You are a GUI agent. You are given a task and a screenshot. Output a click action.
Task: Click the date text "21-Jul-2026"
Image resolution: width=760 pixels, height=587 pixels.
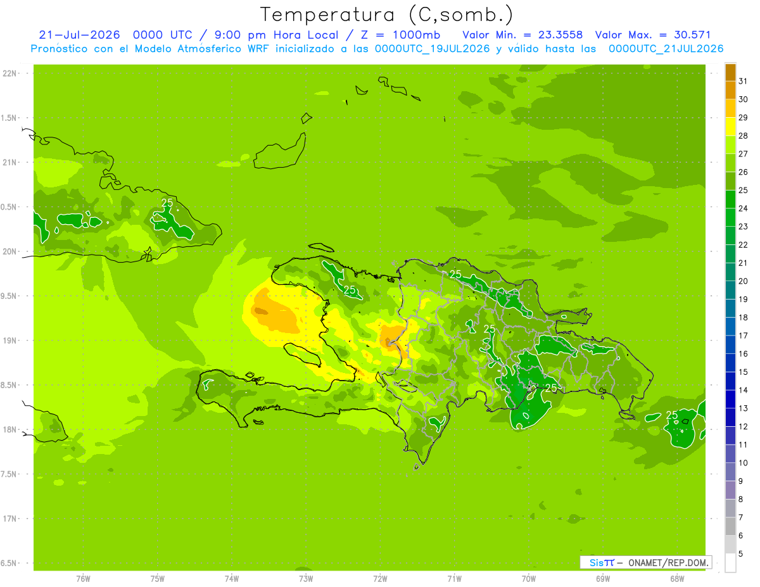(79, 34)
